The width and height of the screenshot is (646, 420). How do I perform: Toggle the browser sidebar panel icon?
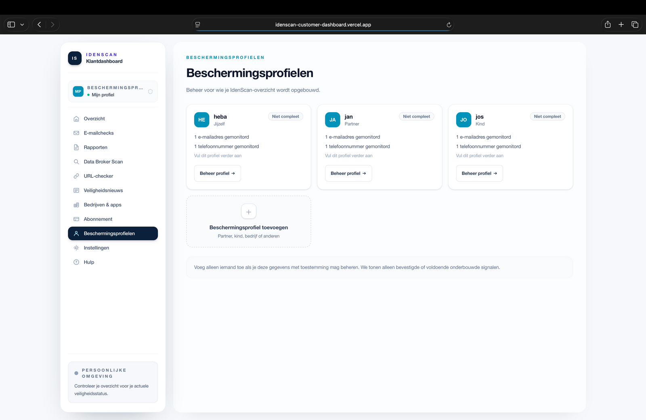click(11, 25)
